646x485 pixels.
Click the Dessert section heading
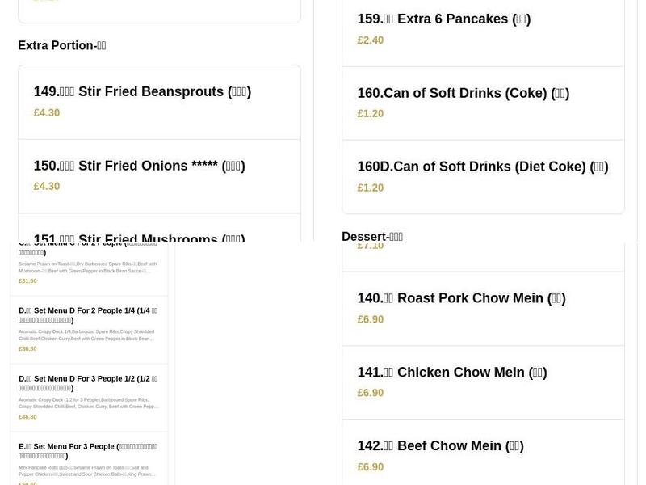click(372, 236)
